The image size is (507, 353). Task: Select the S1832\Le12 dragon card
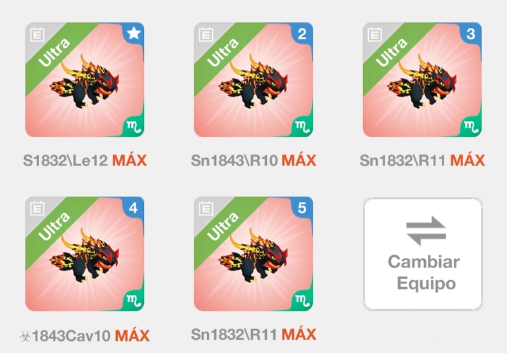click(x=85, y=80)
